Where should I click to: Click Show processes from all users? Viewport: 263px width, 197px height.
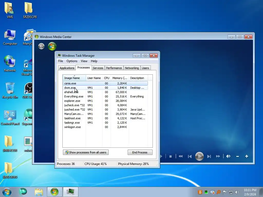[86, 152]
